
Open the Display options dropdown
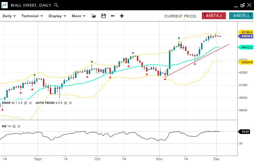click(57, 16)
